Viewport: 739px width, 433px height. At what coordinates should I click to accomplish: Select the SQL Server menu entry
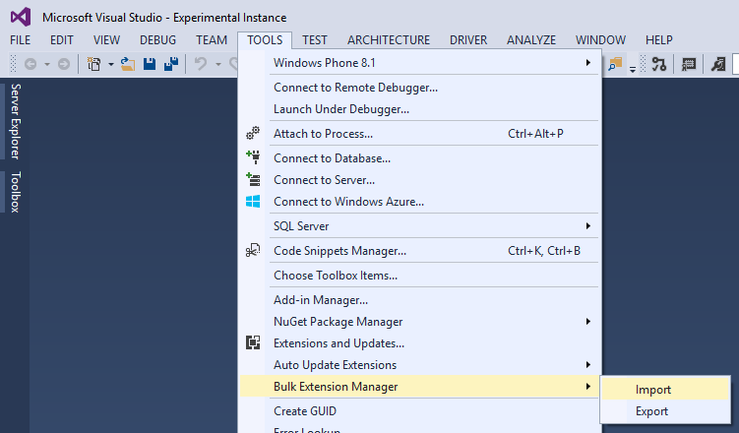click(x=419, y=225)
